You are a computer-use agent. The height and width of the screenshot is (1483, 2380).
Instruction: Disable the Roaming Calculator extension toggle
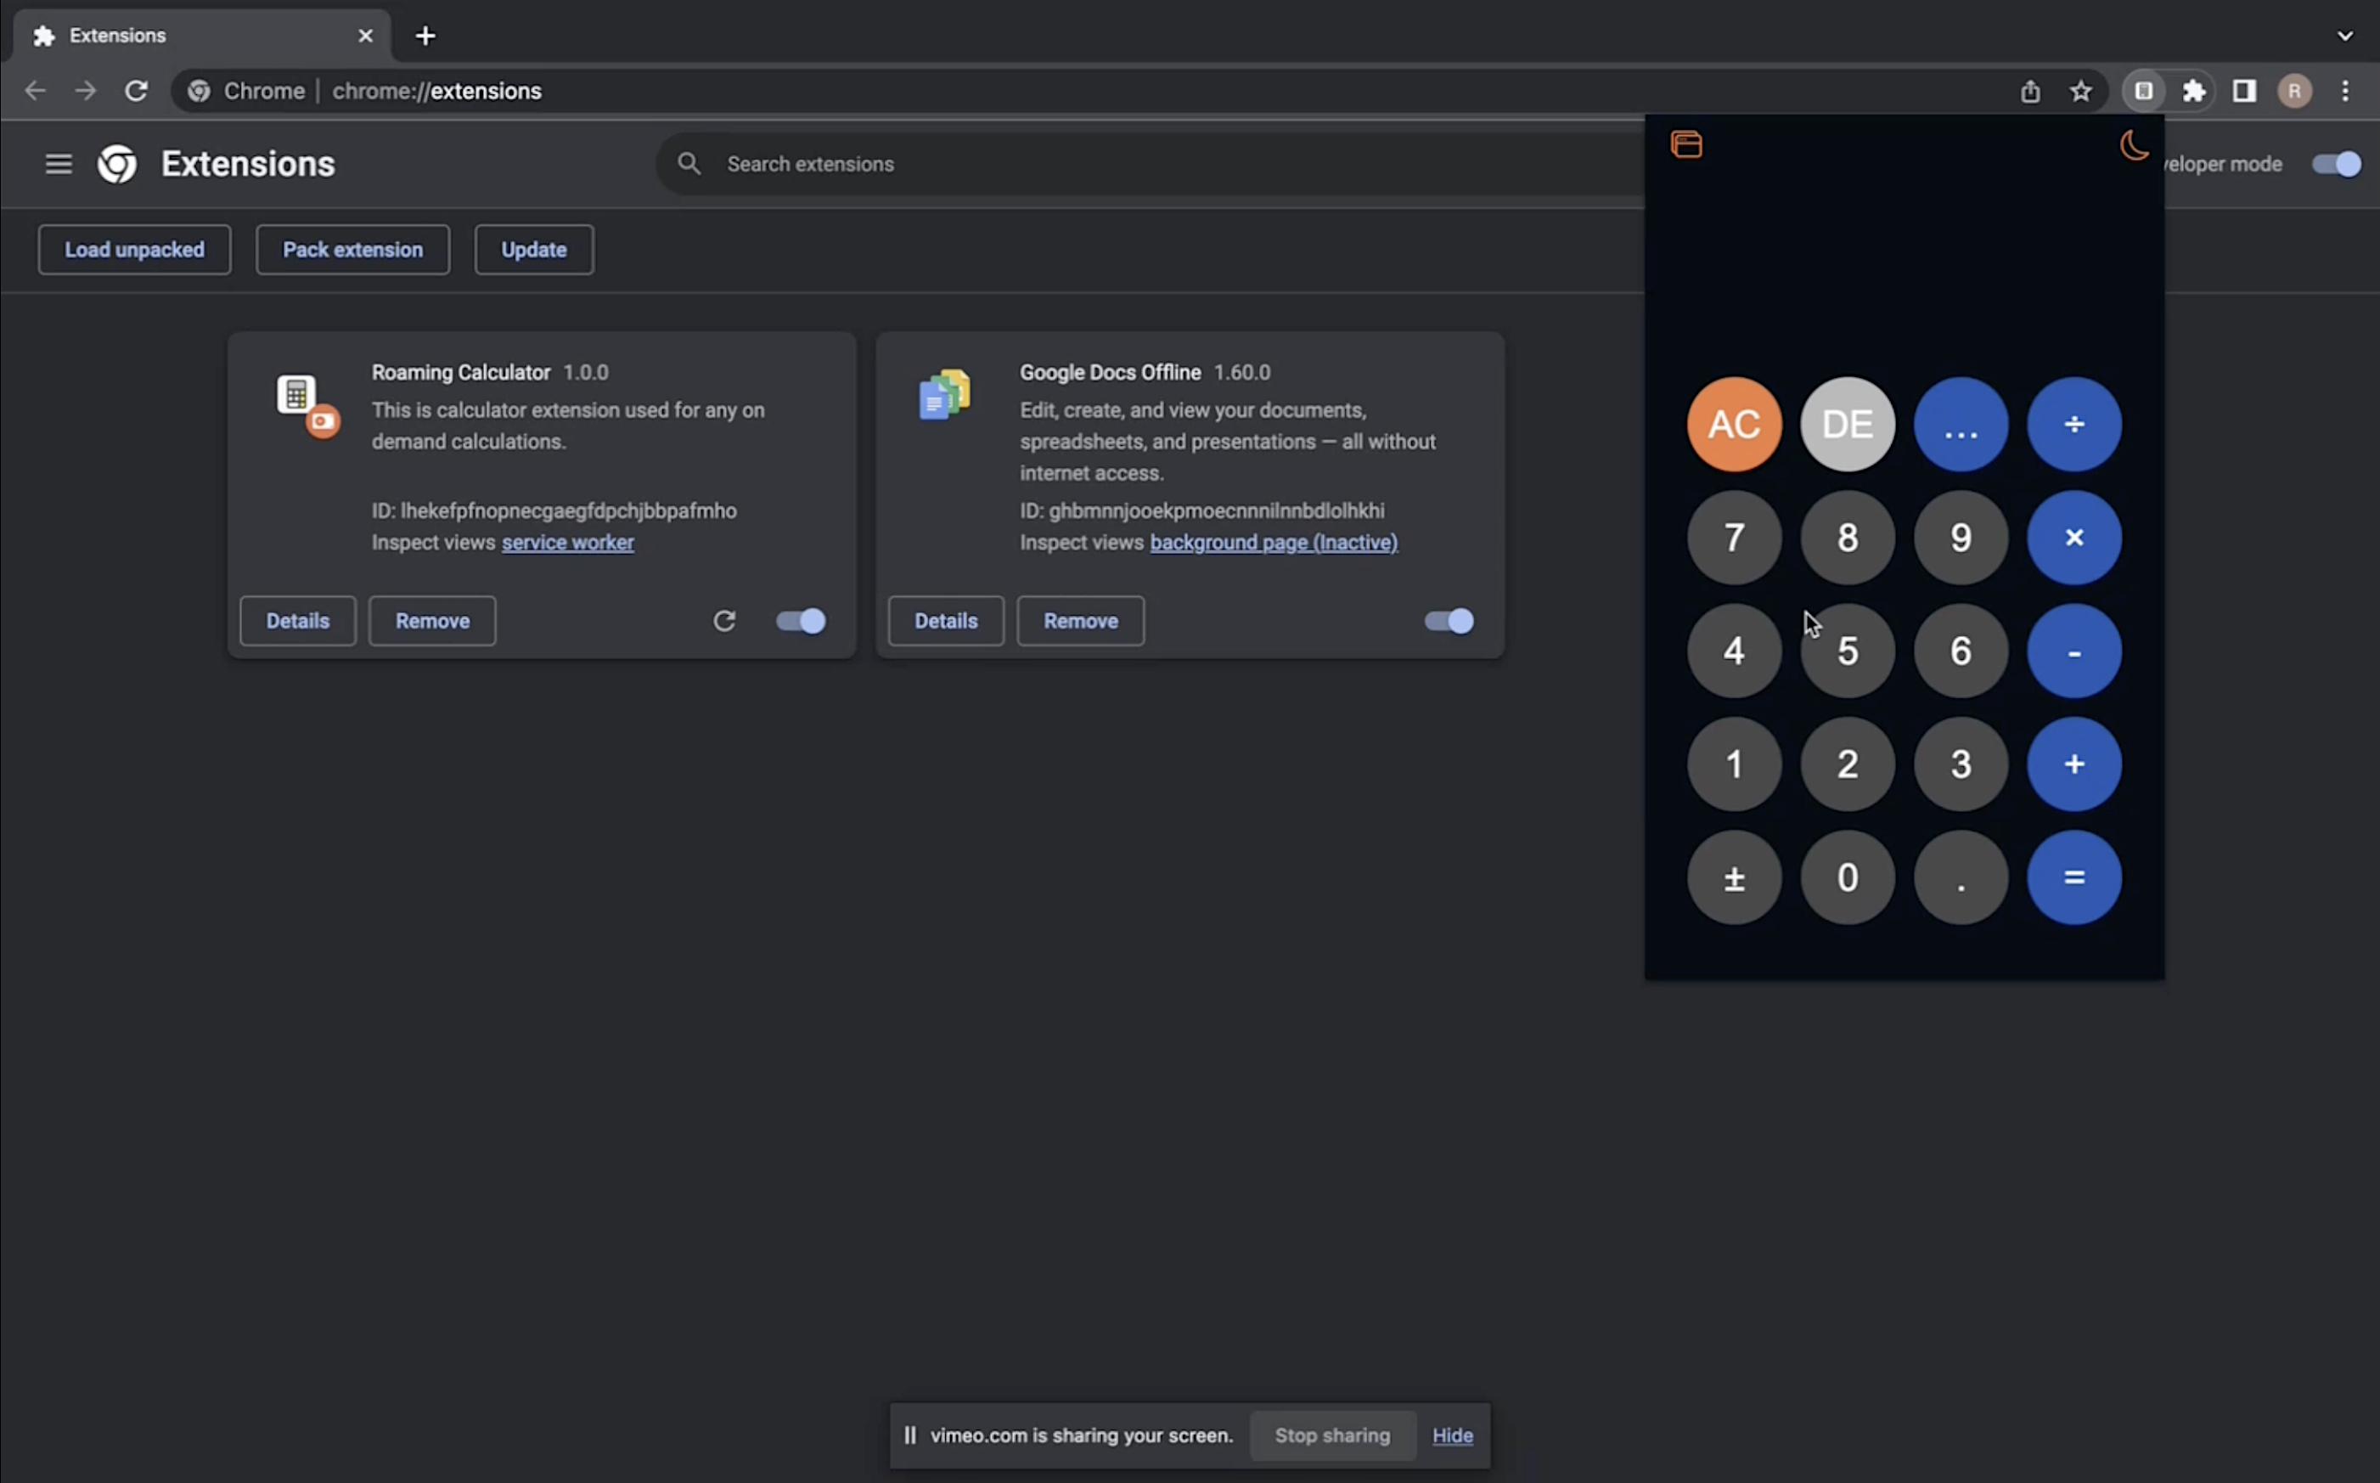point(801,621)
